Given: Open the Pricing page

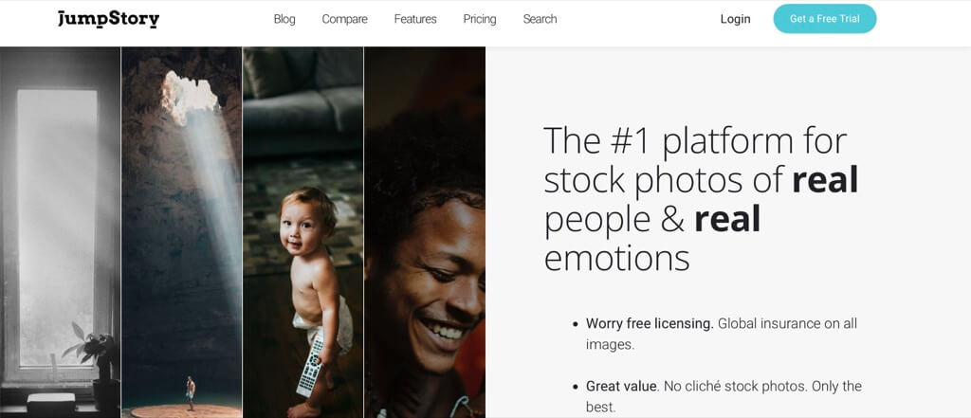Looking at the screenshot, I should (x=479, y=19).
